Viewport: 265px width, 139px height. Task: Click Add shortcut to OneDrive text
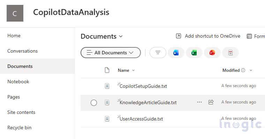click(213, 36)
